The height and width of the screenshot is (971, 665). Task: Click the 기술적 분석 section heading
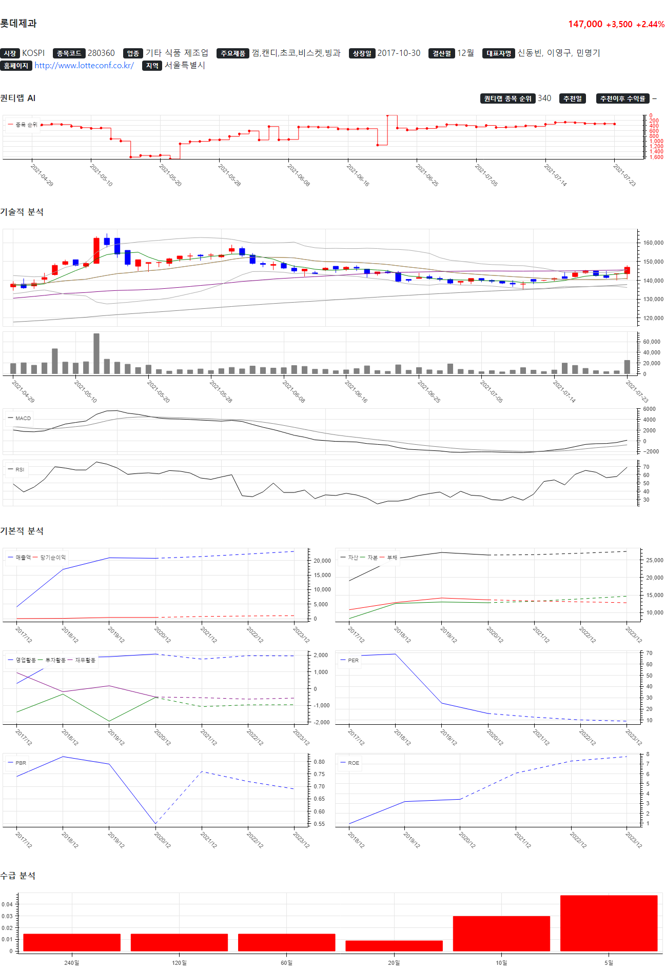tap(22, 212)
